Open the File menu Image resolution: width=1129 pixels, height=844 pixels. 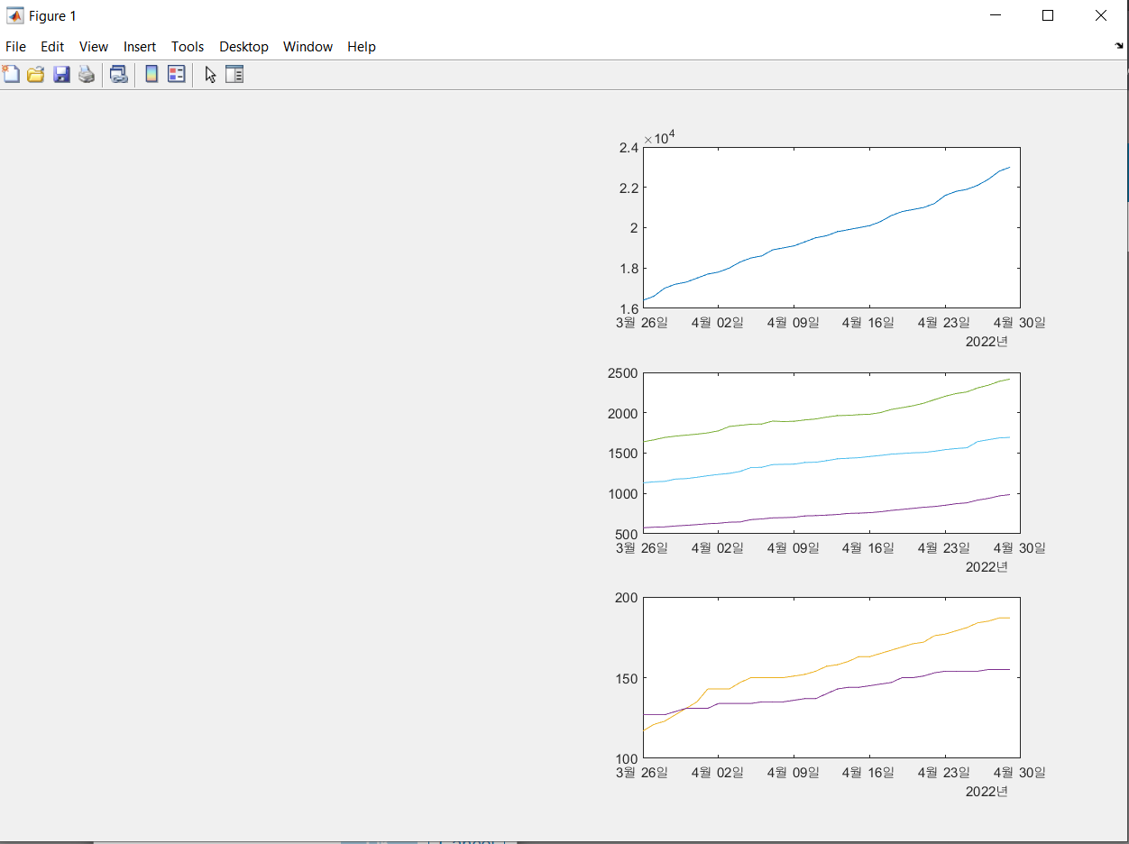(x=15, y=47)
